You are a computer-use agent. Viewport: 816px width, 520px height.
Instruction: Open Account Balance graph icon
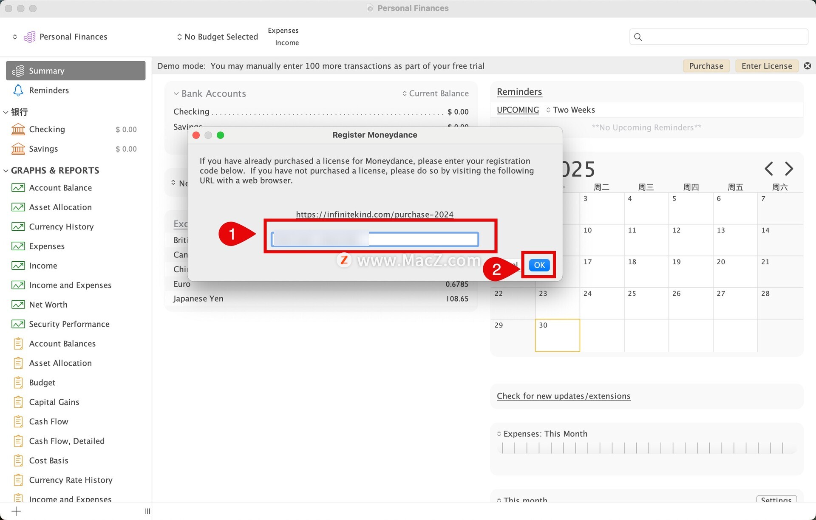[18, 188]
